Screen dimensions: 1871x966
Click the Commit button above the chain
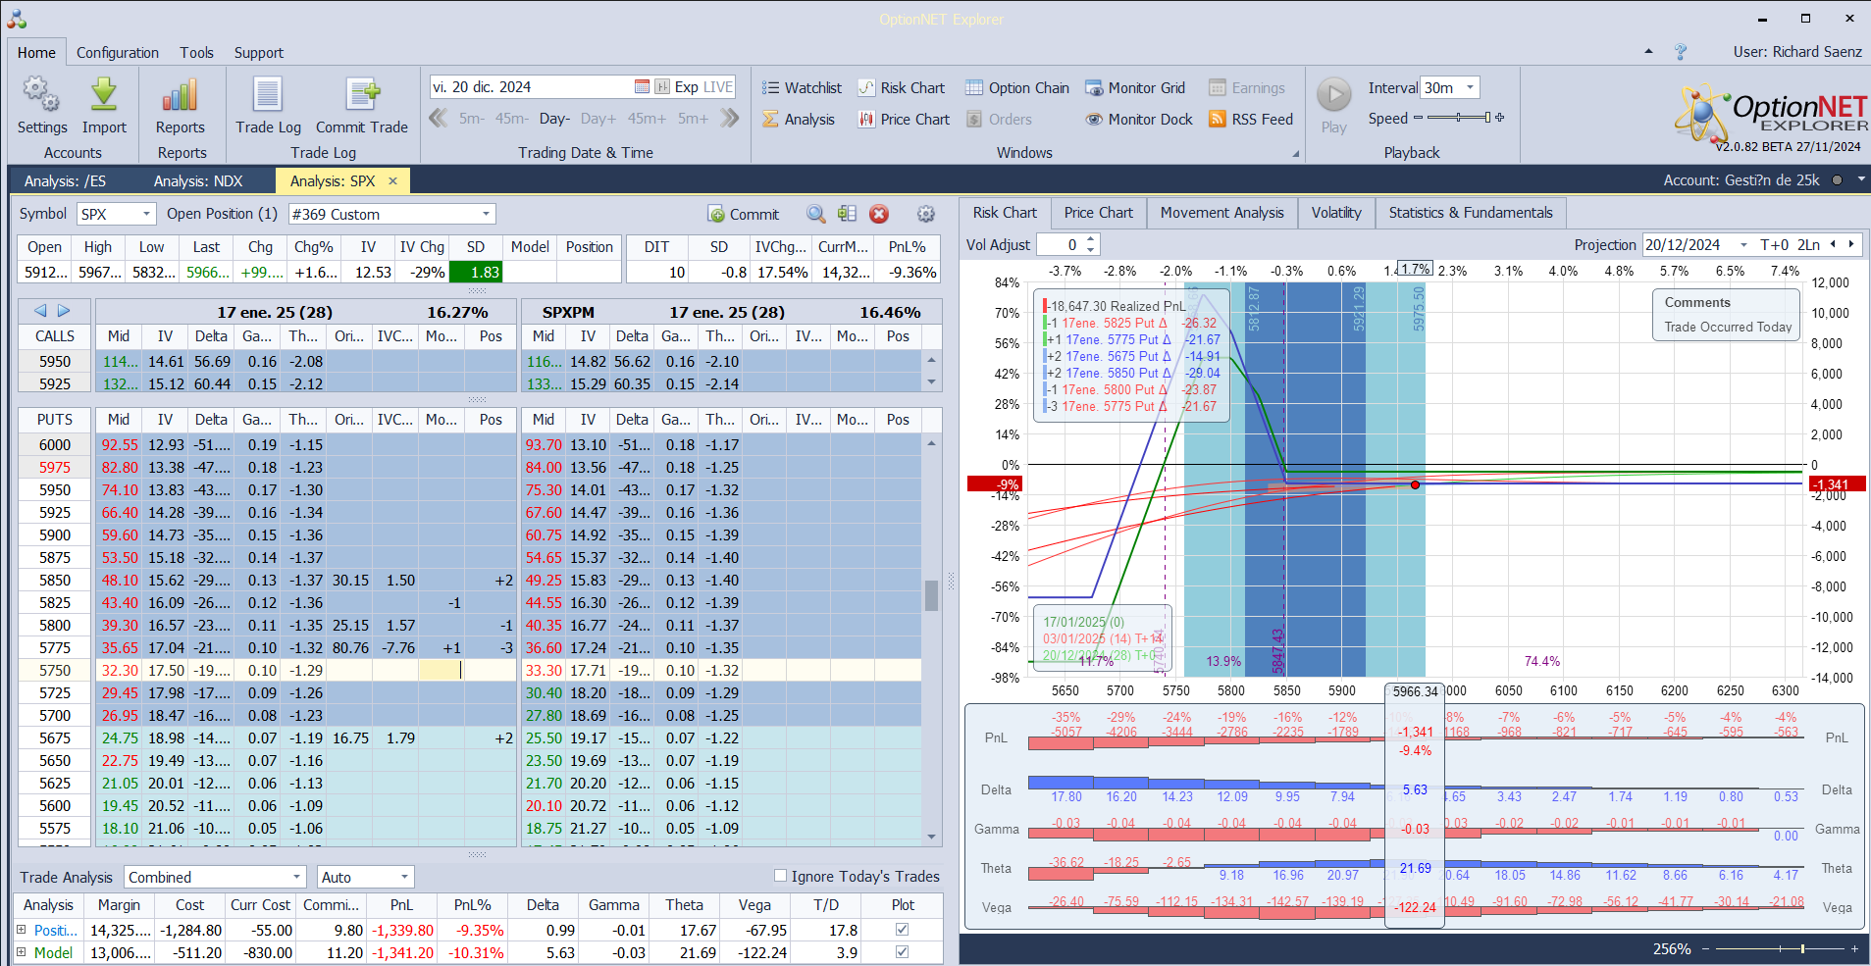tap(743, 214)
